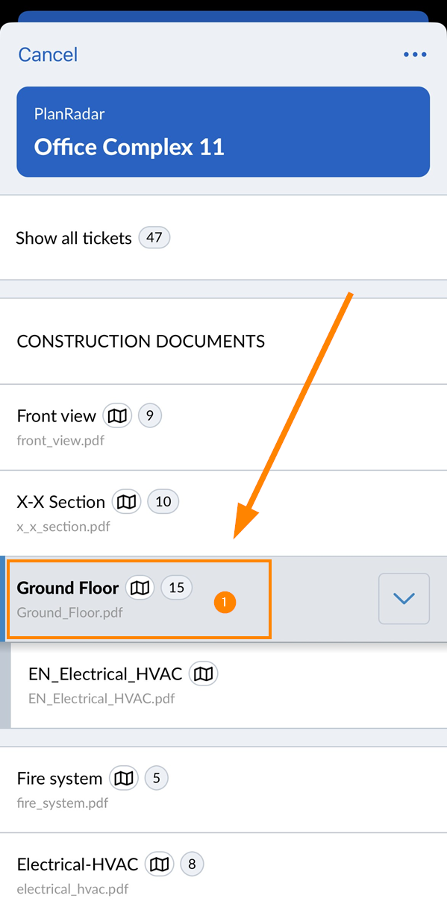
Task: Open the Fire system plan
Action: point(223,790)
